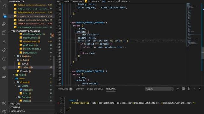
Task: Open index.js in Create folder
Action: pos(27,93)
